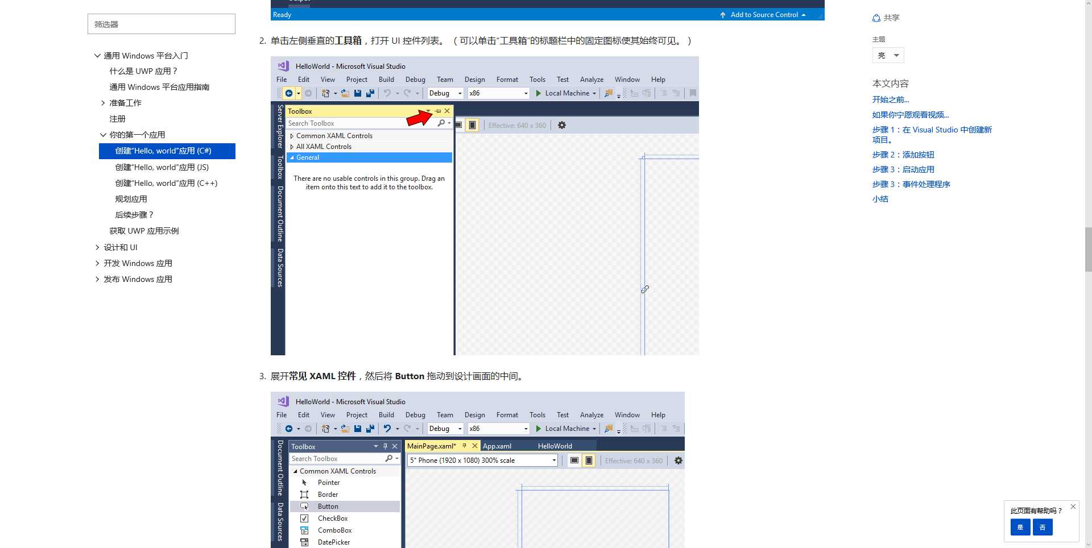Click the Open File icon in upper Visual Studio screenshot
The height and width of the screenshot is (548, 1092).
coord(345,93)
